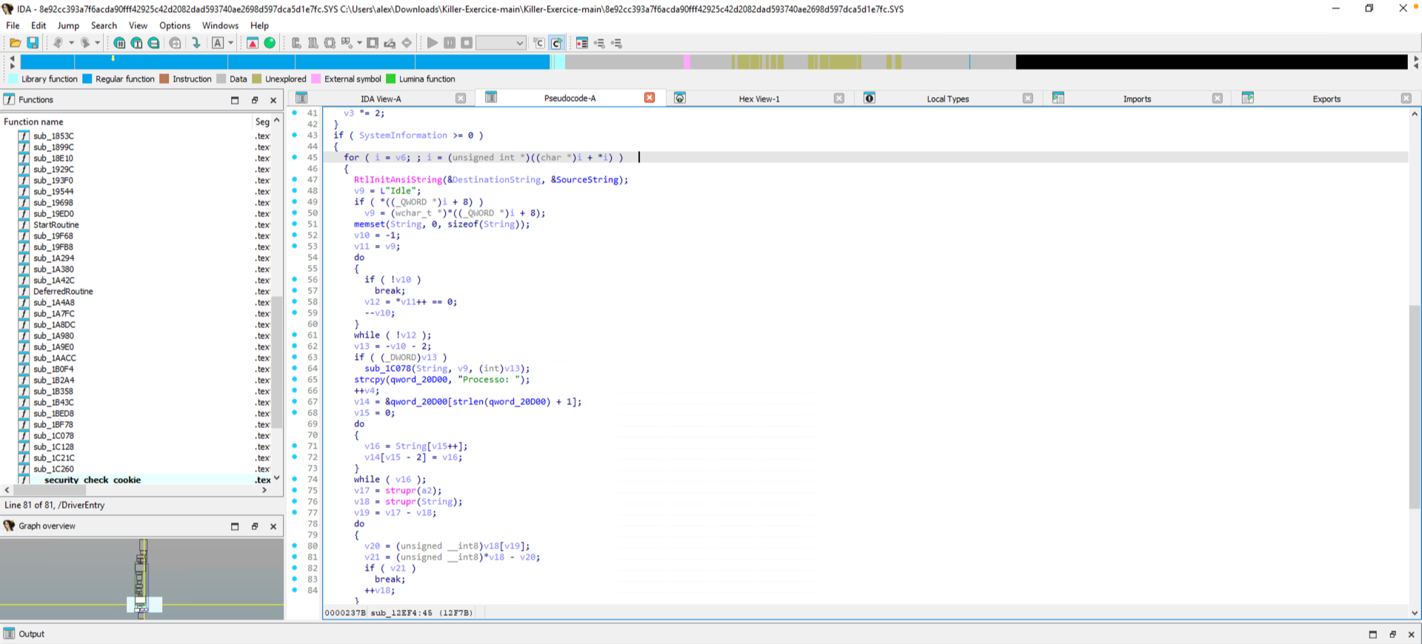The image size is (1422, 644).
Task: Click the pseudocode scroll-down arrow
Action: click(x=1415, y=613)
